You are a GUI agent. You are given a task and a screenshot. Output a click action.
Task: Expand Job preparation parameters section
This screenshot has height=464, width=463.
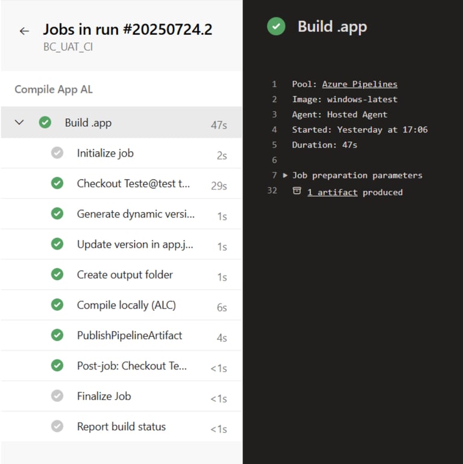point(285,175)
